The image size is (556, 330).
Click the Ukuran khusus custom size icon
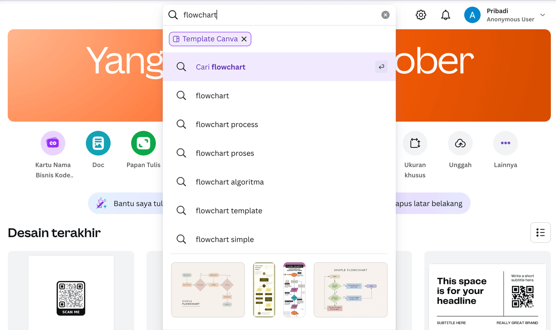pyautogui.click(x=415, y=143)
